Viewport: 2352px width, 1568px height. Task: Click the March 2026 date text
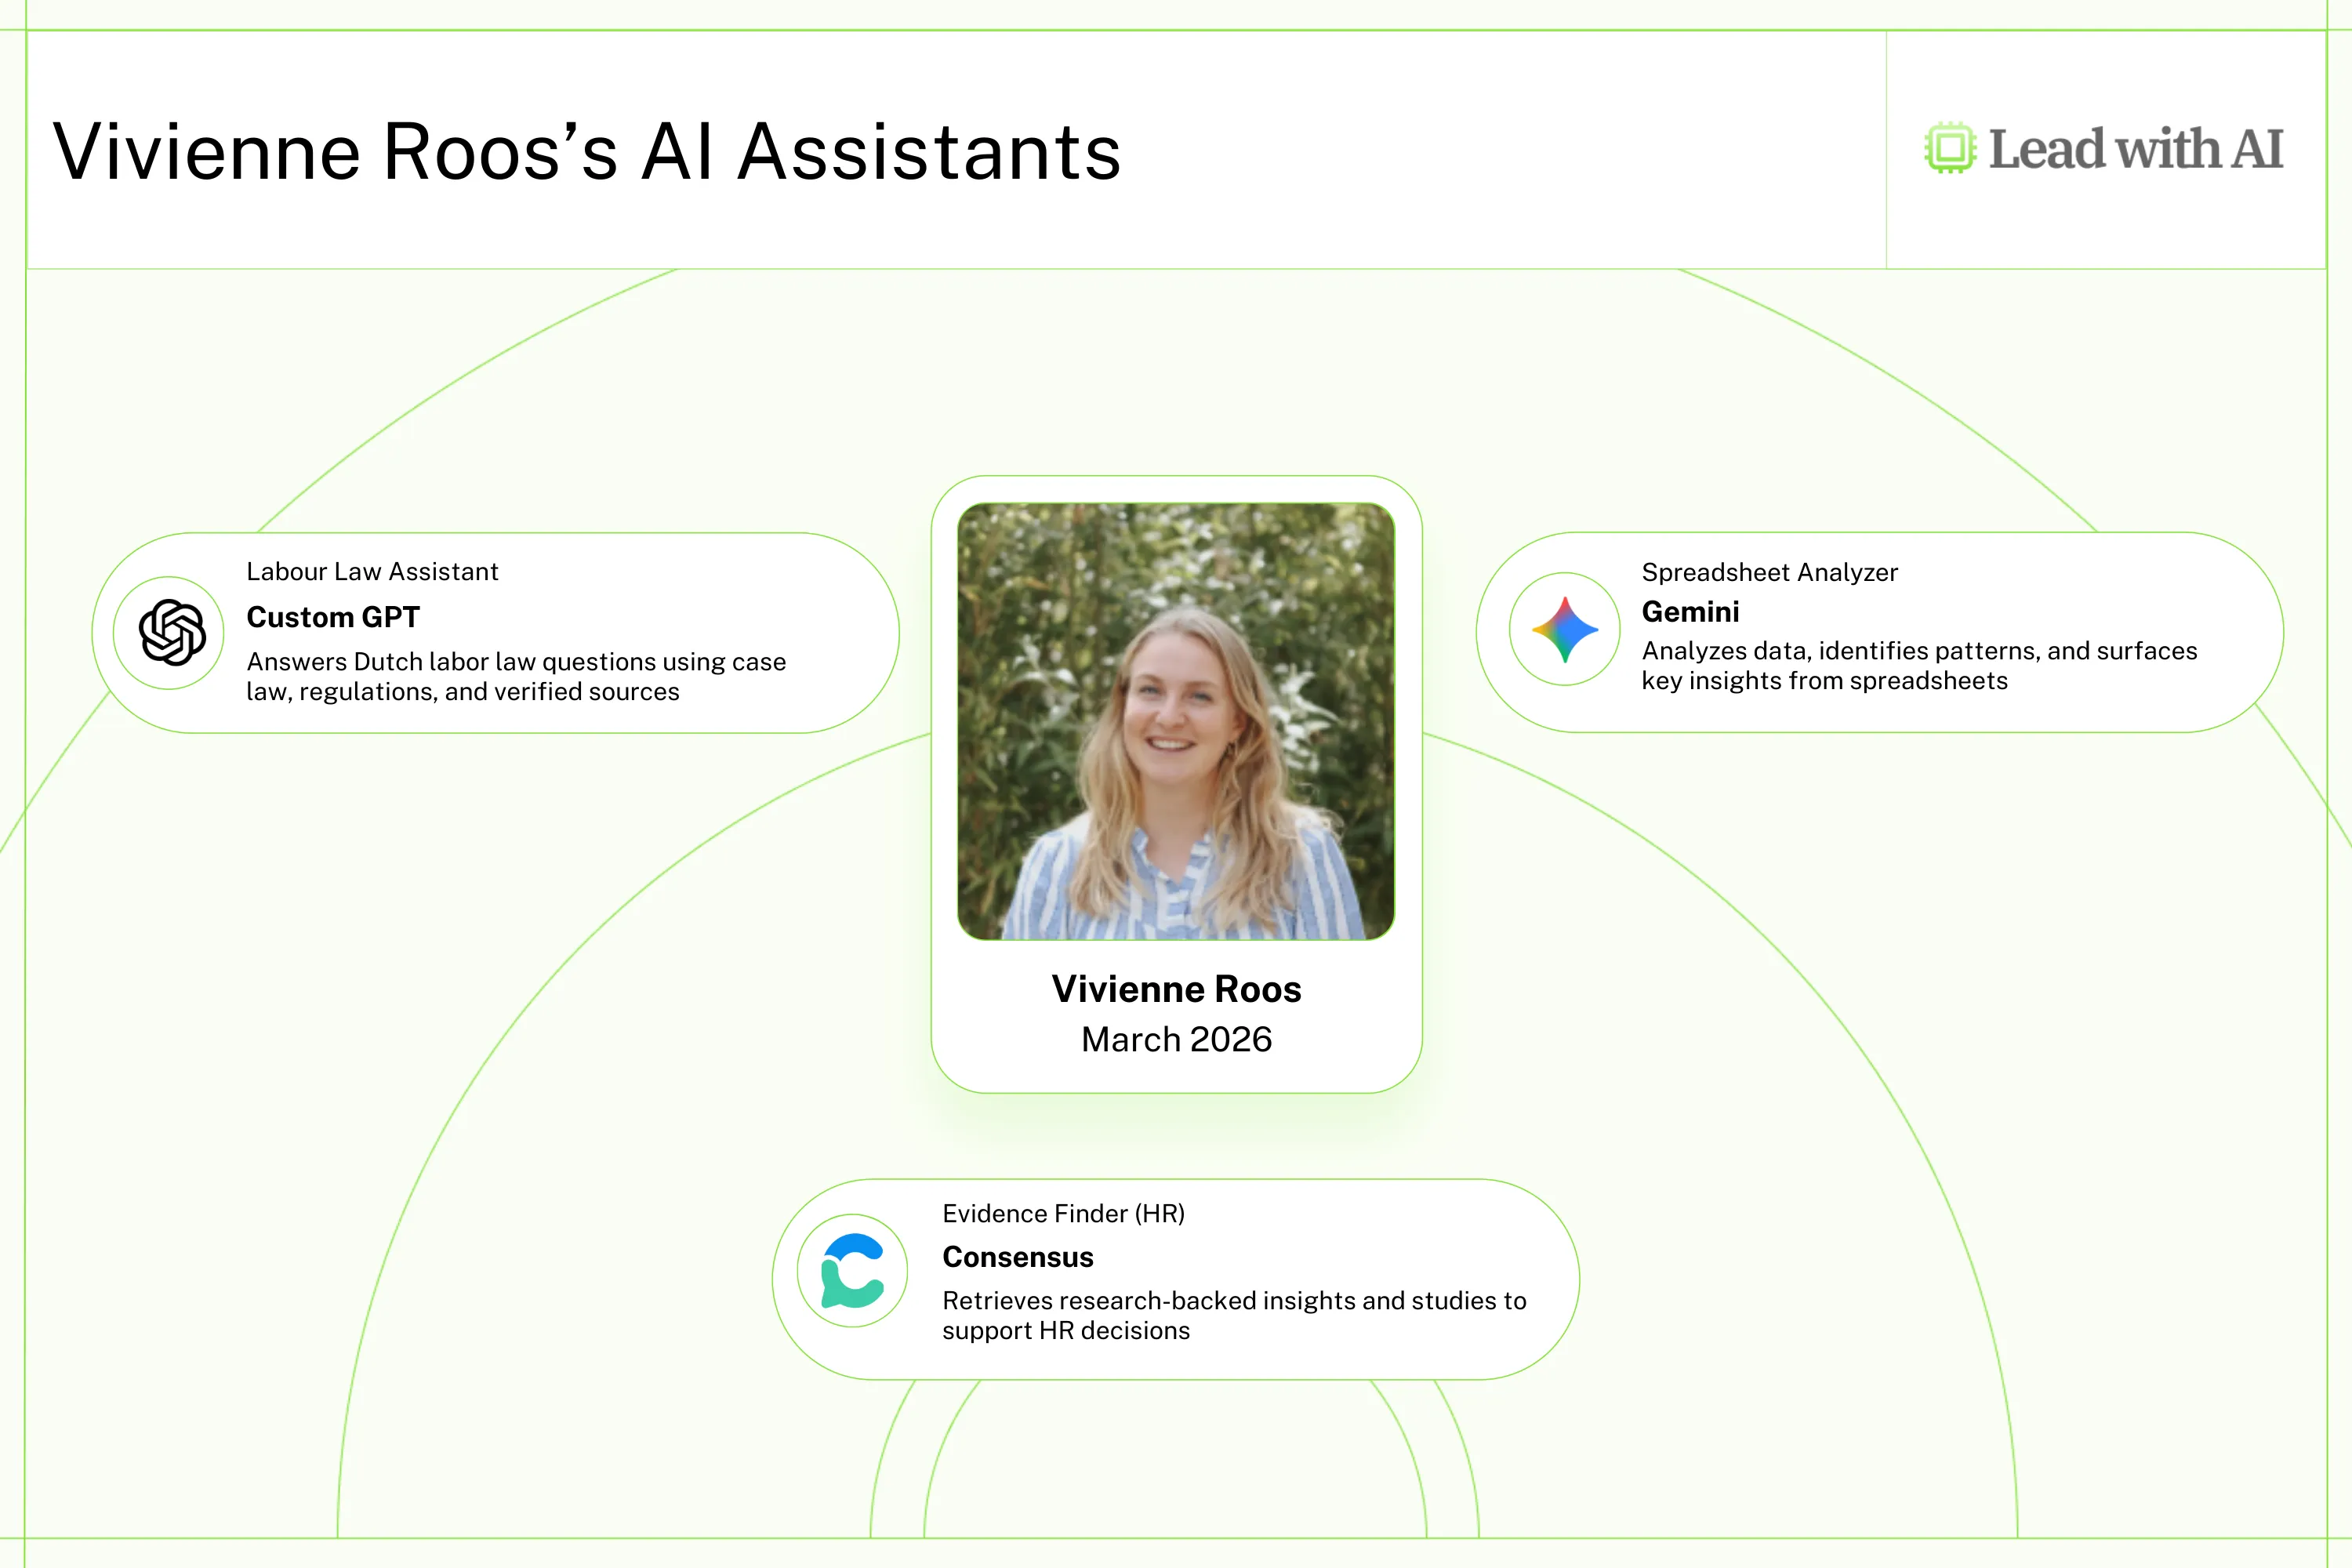tap(1176, 1040)
